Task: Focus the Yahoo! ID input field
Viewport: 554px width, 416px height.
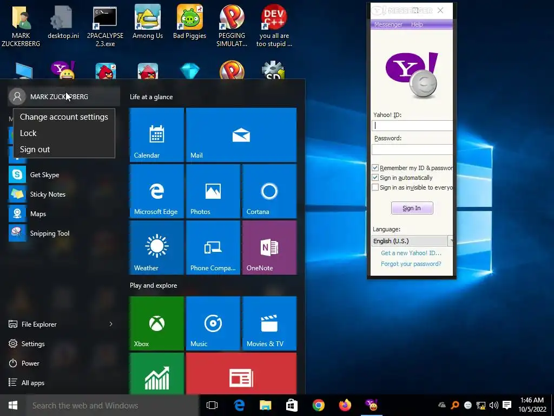Action: tap(412, 126)
